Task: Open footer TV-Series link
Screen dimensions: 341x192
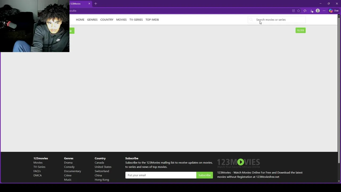Action: pos(39,167)
